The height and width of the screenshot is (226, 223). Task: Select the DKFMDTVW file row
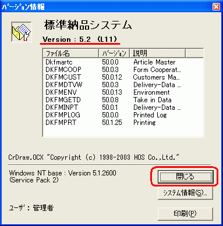click(123, 85)
